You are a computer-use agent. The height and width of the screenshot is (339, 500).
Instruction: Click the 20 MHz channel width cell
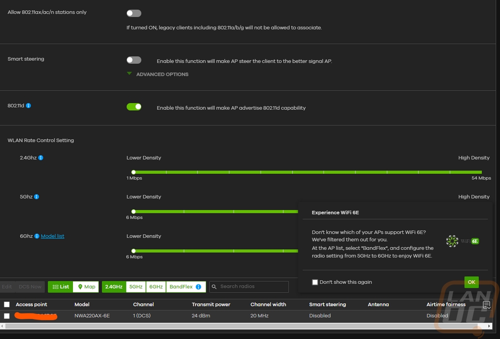[x=259, y=315]
